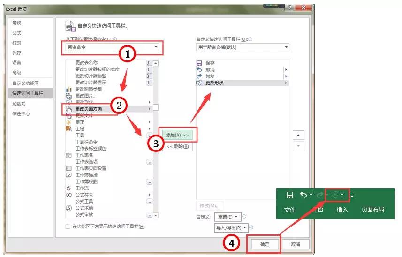Expand submenu arrow of 更改页面方向 row
Image resolution: width=402 pixels, height=257 pixels.
click(x=149, y=109)
